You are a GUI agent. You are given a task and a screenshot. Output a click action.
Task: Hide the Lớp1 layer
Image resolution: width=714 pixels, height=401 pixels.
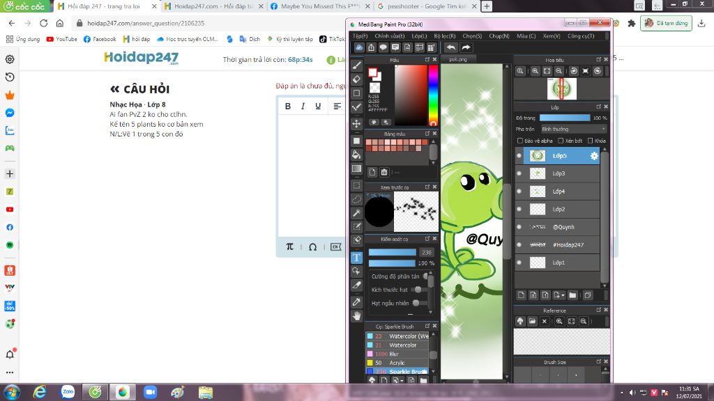(x=519, y=262)
